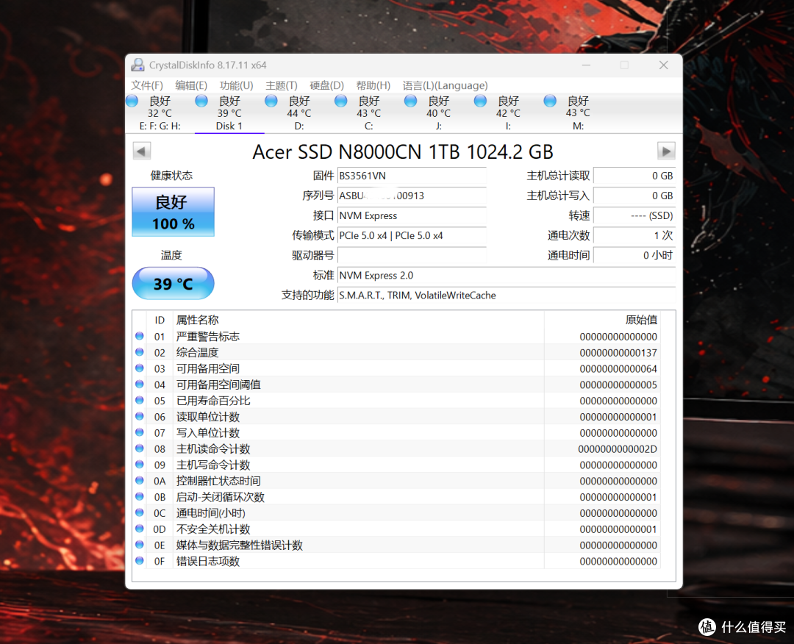Click raw value 00000000000137

click(618, 352)
